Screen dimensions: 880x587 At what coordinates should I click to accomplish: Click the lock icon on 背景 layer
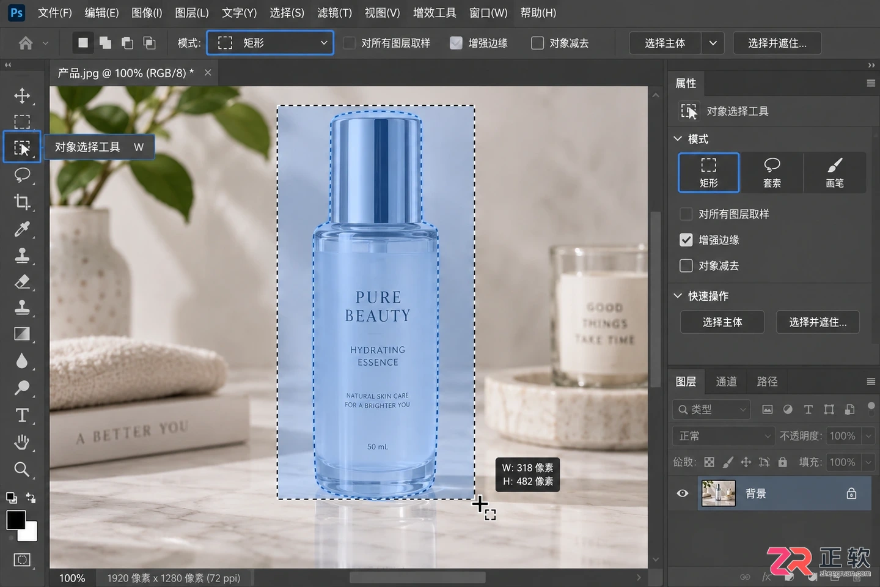851,493
